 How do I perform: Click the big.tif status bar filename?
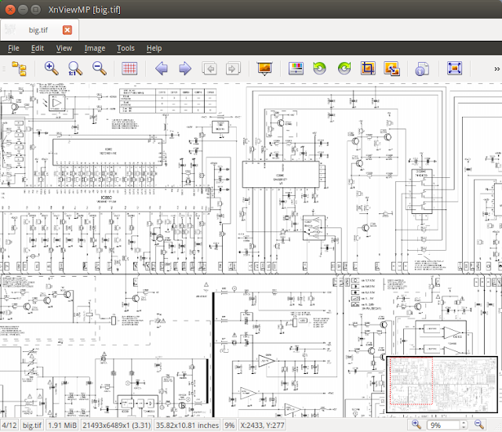pyautogui.click(x=32, y=425)
